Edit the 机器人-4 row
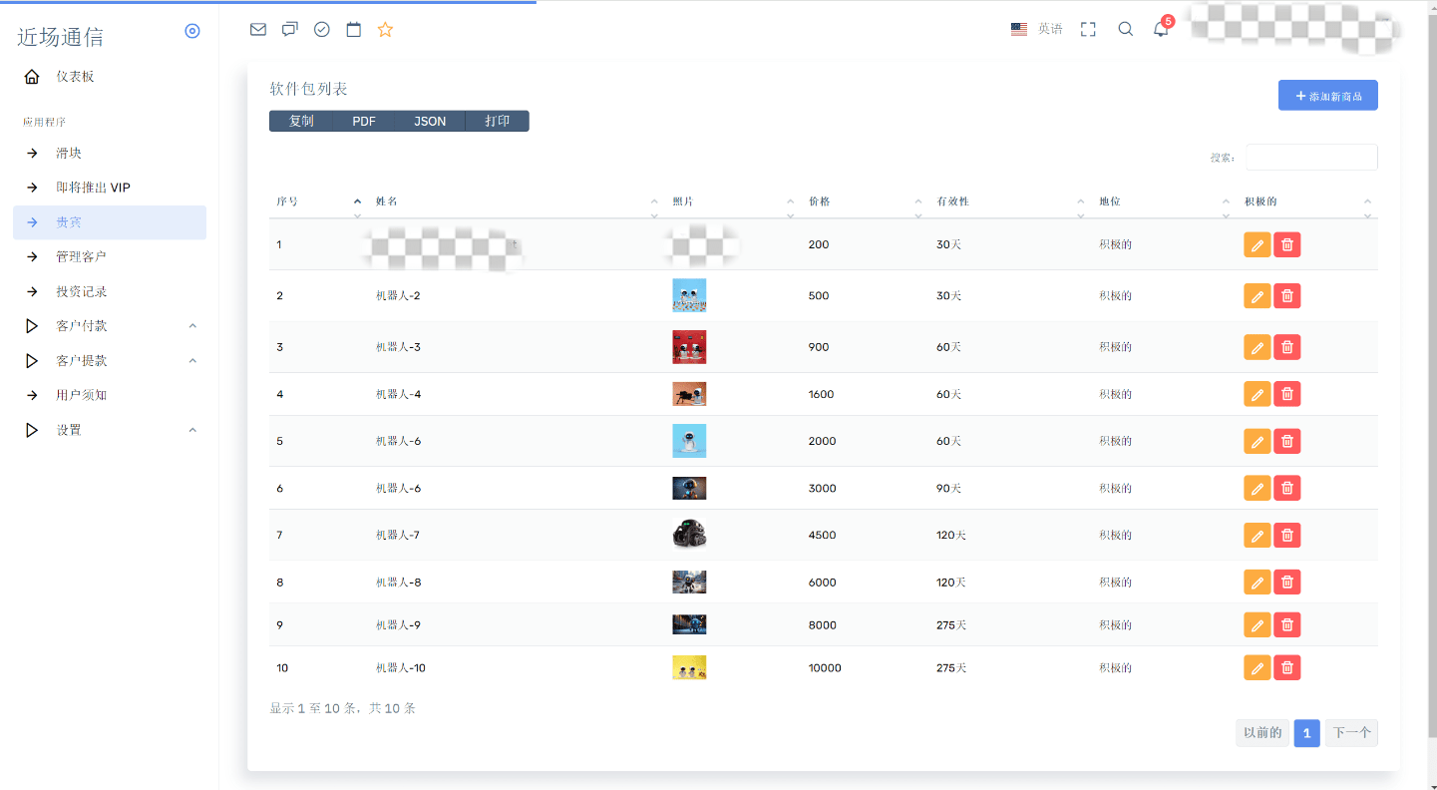This screenshot has width=1437, height=790. [1257, 394]
